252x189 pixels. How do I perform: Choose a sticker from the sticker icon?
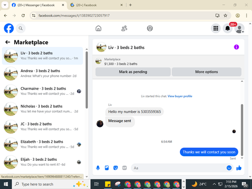click(x=115, y=168)
